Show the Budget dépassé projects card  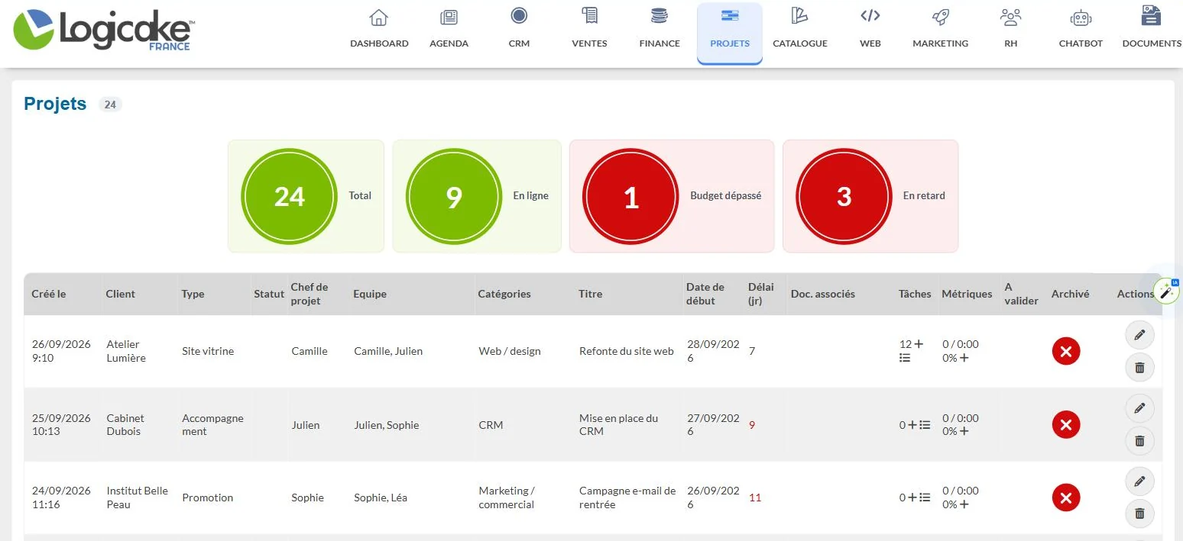[672, 196]
